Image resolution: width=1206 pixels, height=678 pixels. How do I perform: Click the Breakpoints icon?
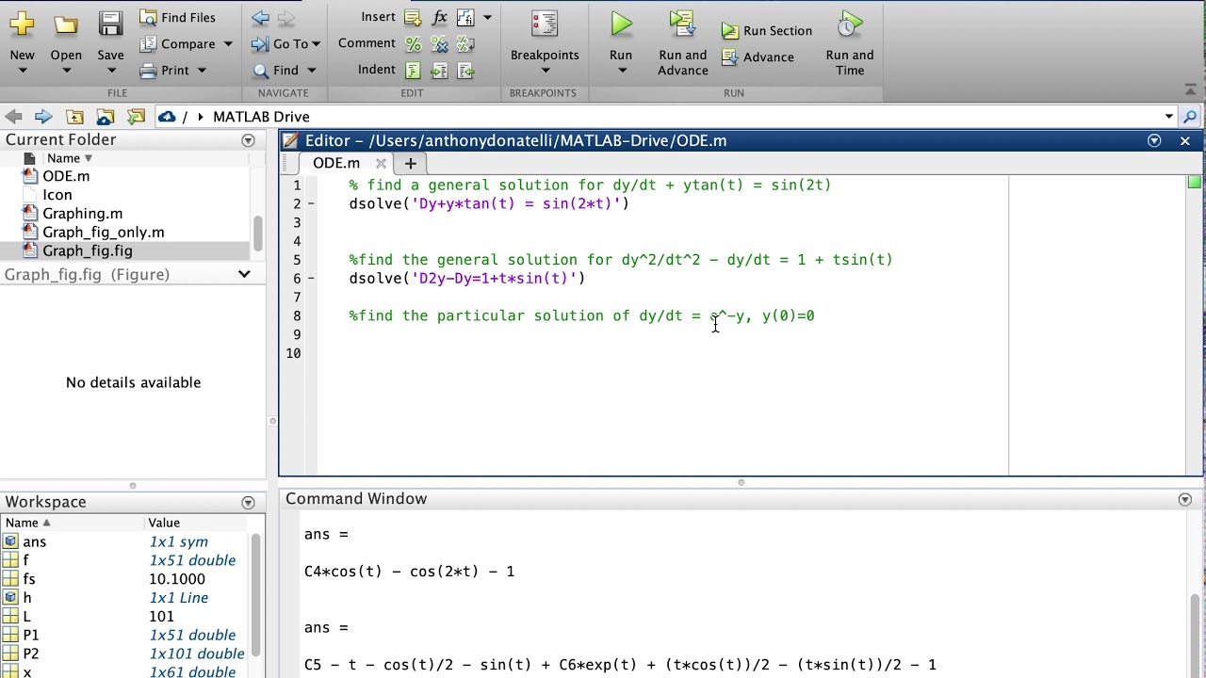(545, 24)
